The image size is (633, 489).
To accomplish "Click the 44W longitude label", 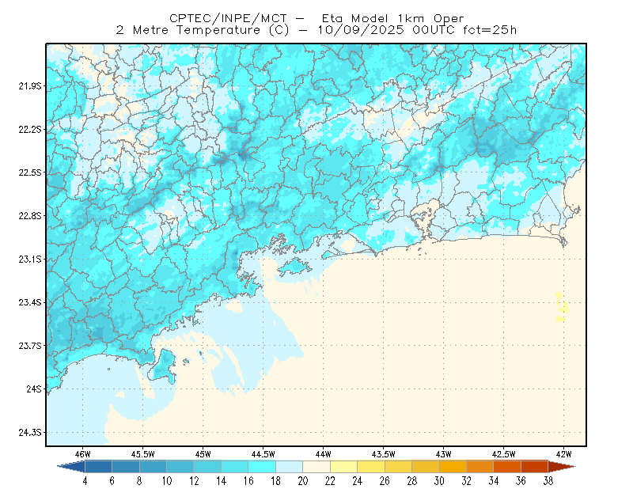I will point(323,454).
